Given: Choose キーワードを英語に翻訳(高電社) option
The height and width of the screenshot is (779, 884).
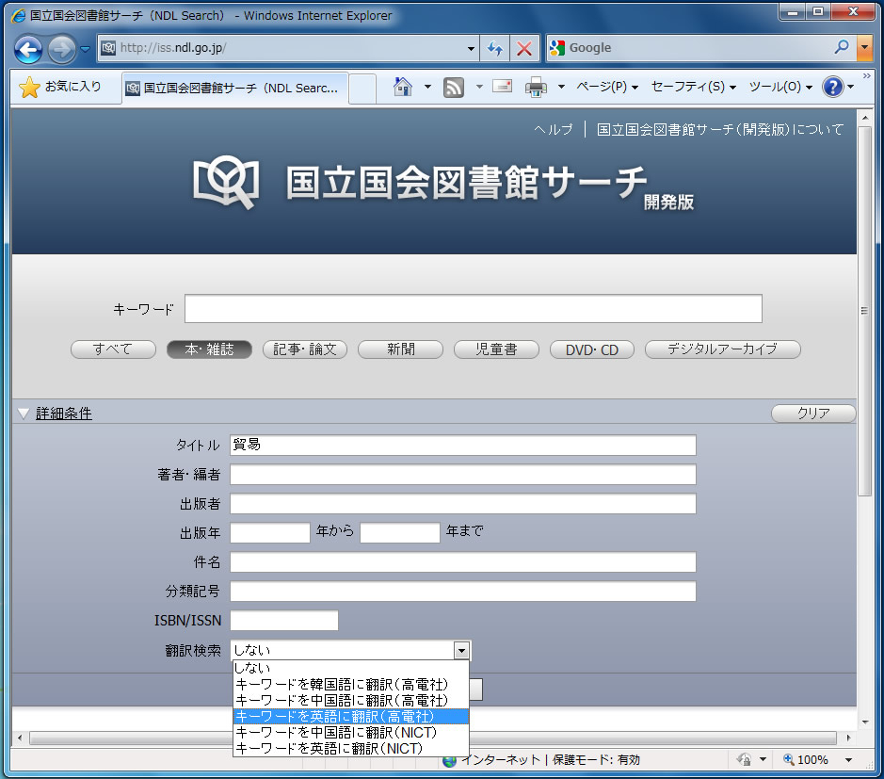Looking at the screenshot, I should point(350,717).
